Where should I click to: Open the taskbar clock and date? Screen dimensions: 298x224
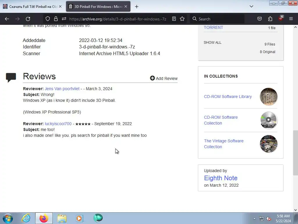283,218
